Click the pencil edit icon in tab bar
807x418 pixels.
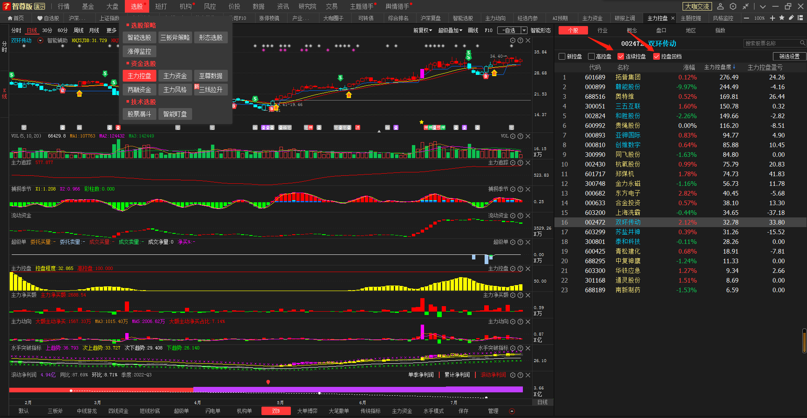(x=791, y=18)
